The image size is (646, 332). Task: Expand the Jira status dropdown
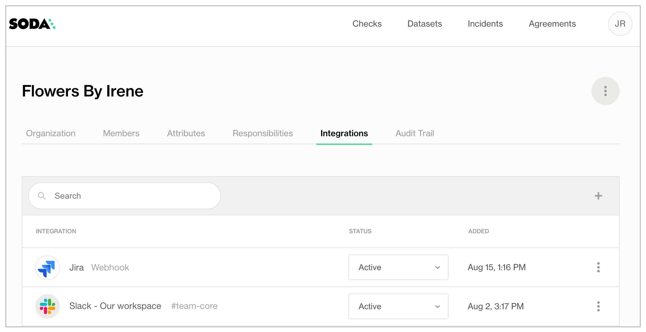[398, 267]
